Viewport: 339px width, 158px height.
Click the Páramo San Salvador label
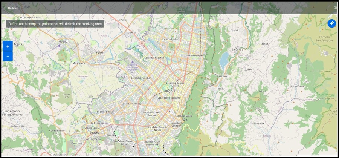pos(323,39)
